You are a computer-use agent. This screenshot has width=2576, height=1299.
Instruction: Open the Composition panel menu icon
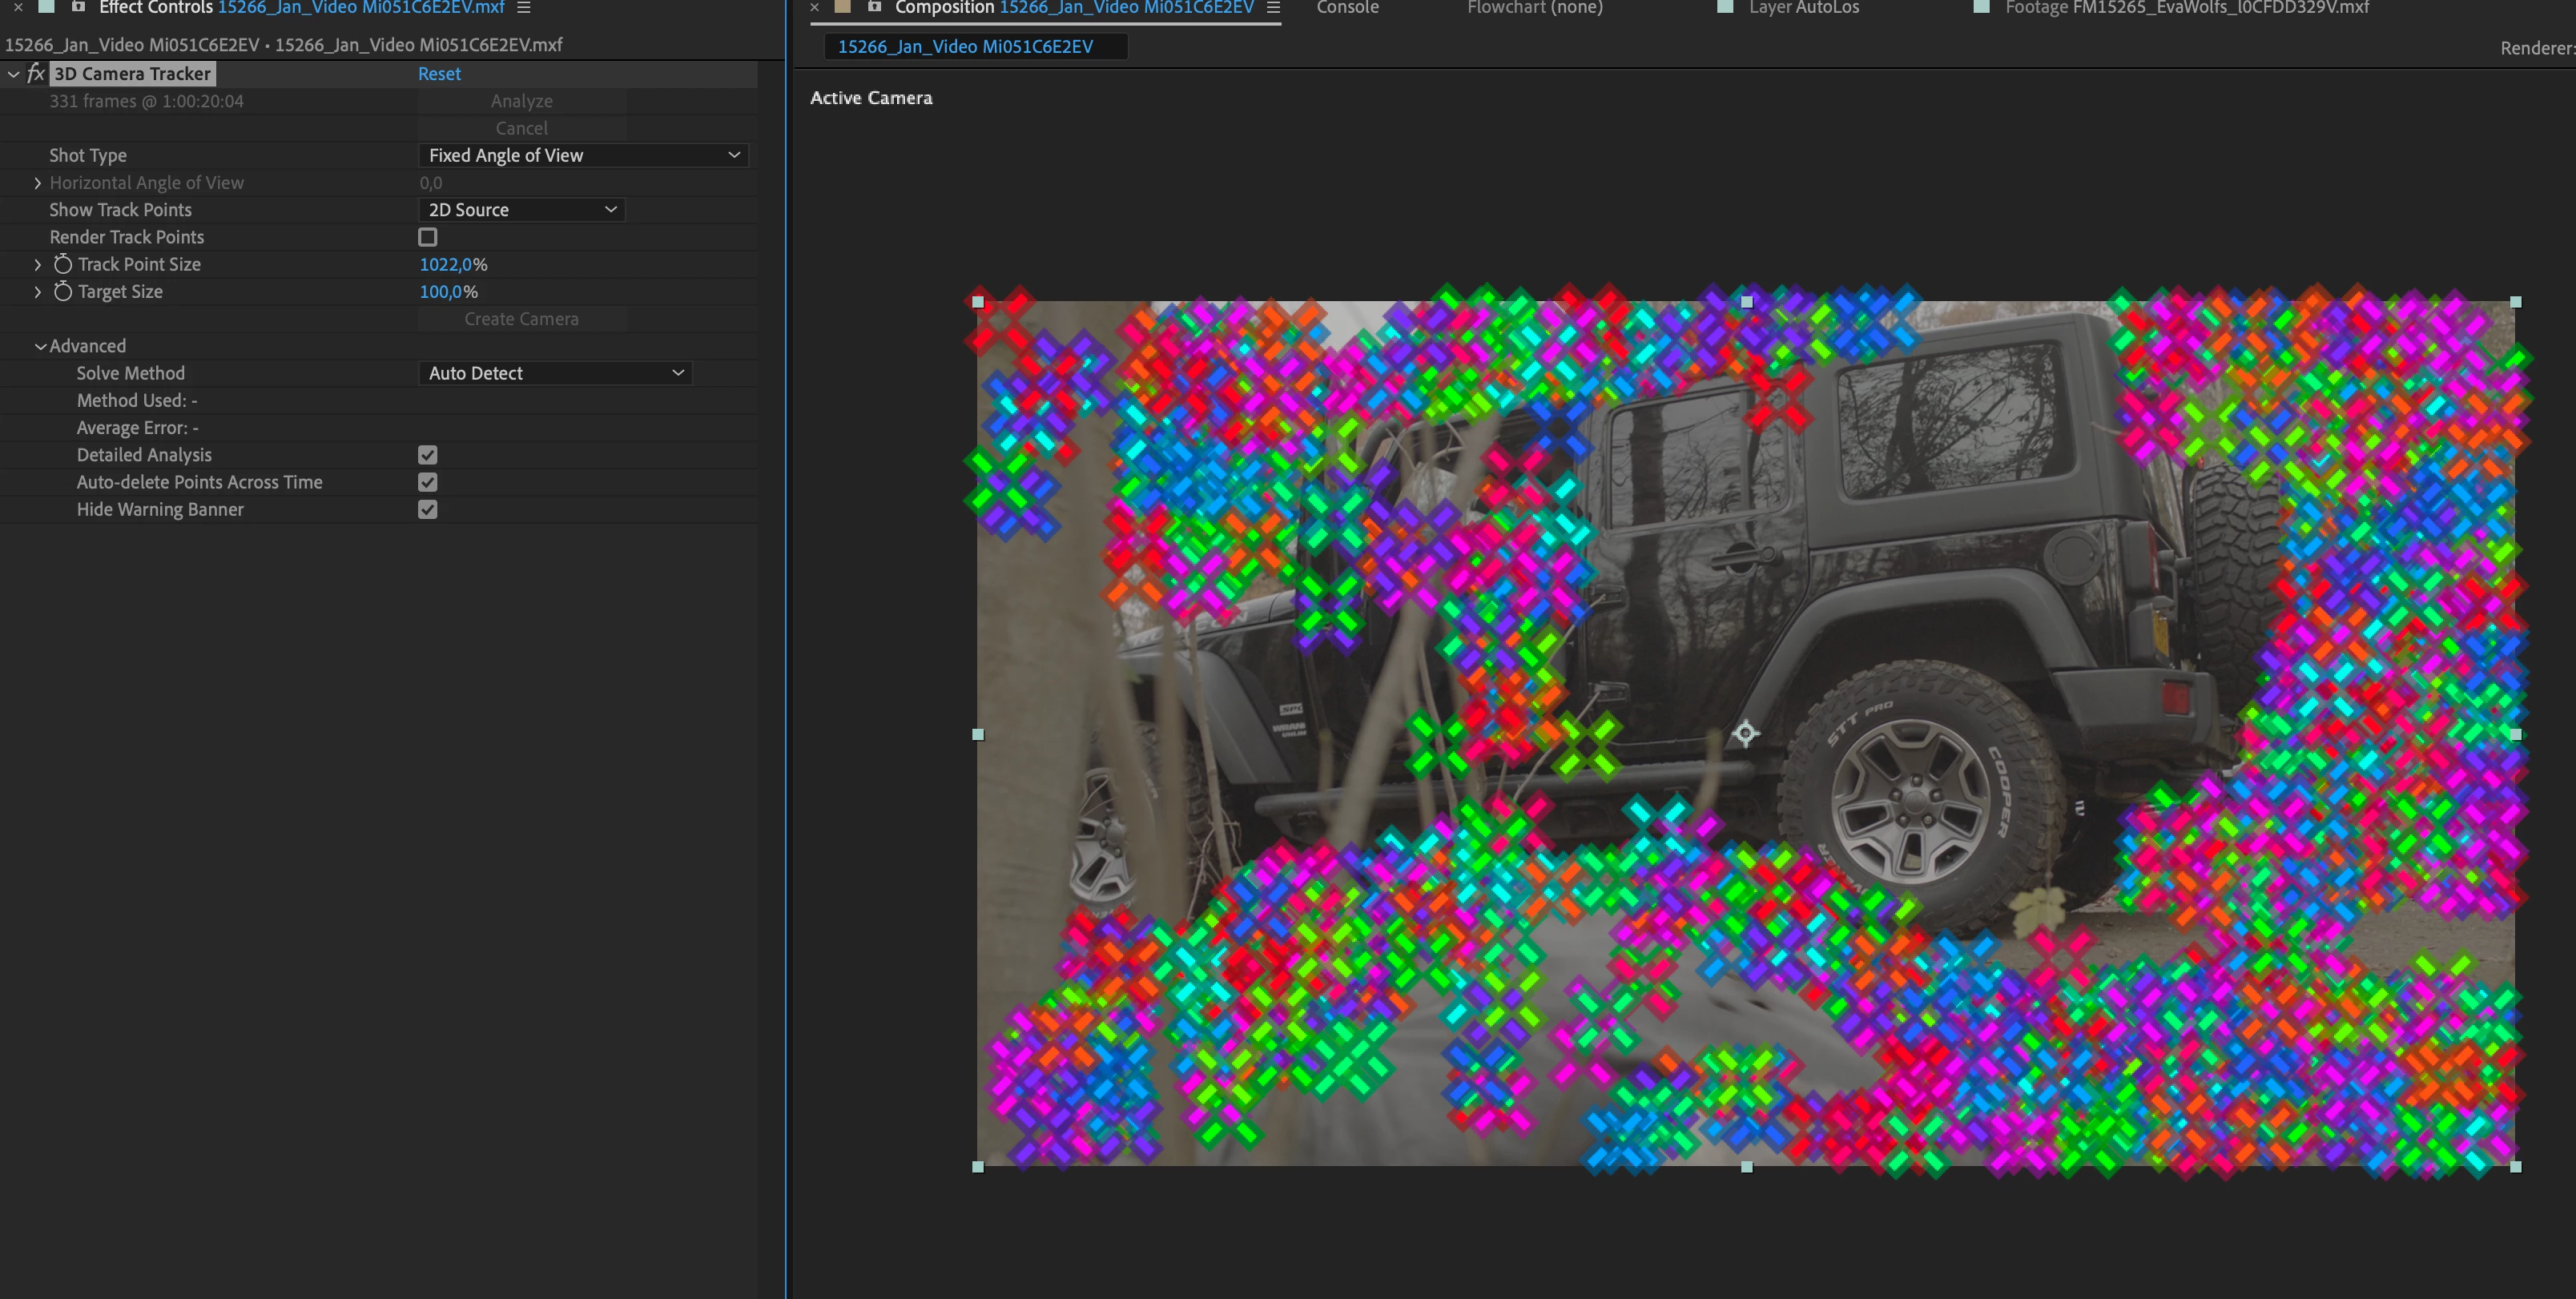(1273, 8)
